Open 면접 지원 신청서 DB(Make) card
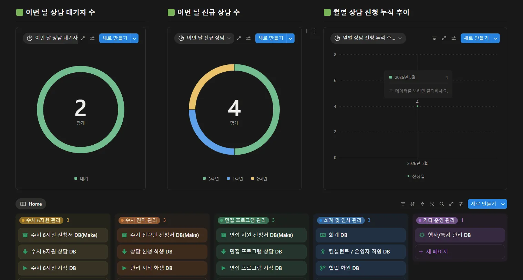The width and height of the screenshot is (523, 280). [261, 235]
